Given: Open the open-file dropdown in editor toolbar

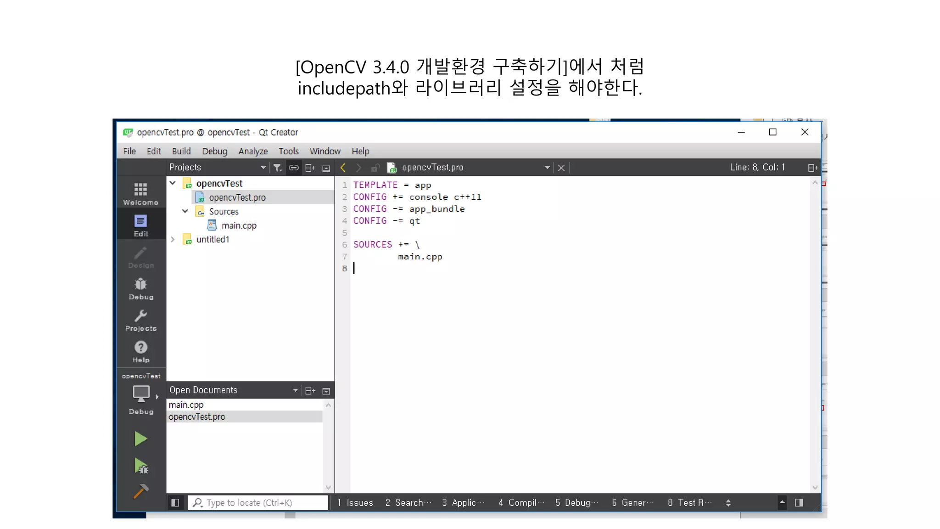Looking at the screenshot, I should [x=547, y=168].
